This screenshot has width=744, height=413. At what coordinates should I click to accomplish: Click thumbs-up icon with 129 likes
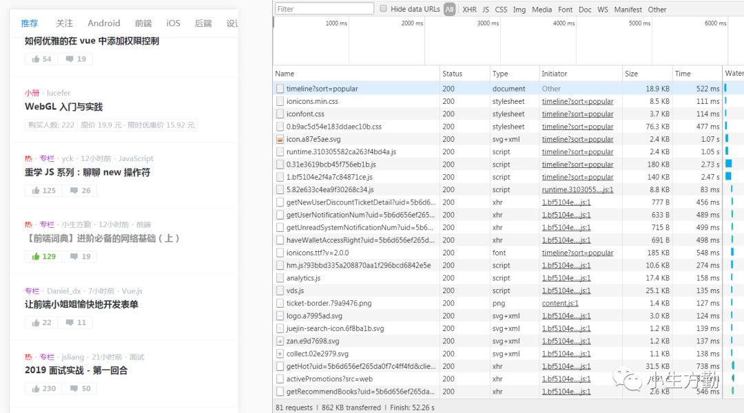(x=36, y=257)
